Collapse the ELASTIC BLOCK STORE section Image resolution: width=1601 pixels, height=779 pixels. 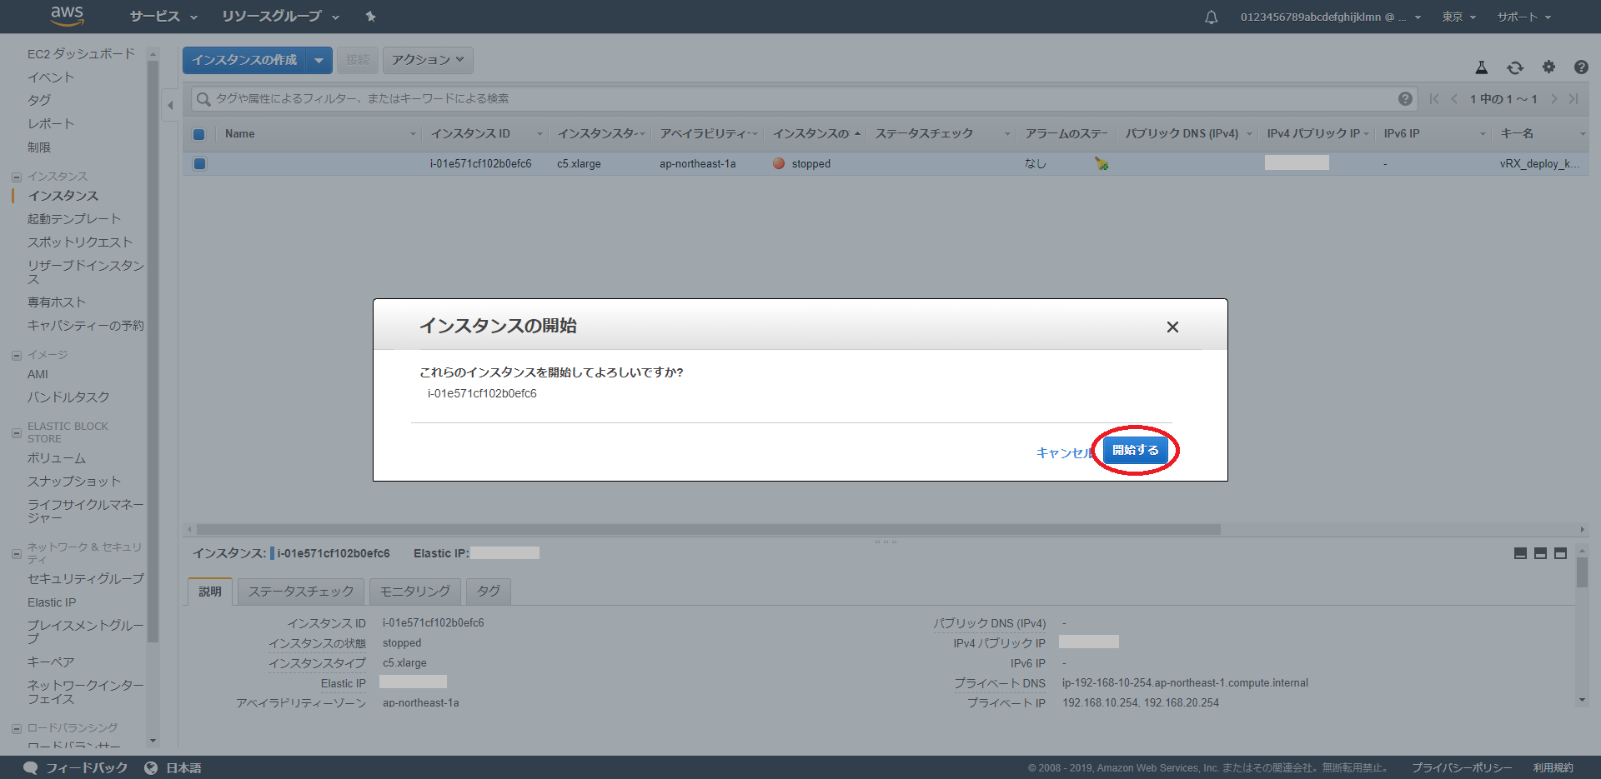(x=17, y=432)
